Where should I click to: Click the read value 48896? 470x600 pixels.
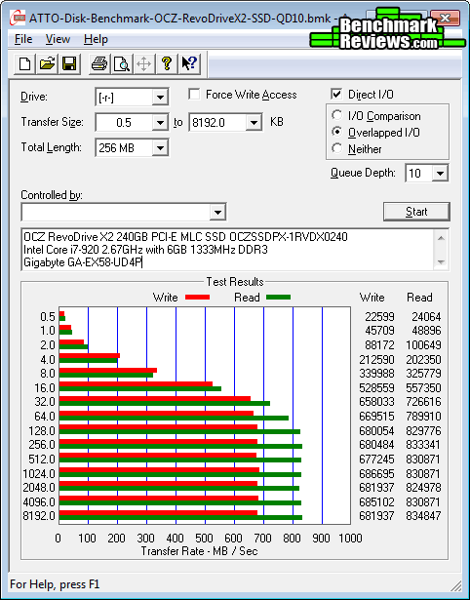click(426, 330)
